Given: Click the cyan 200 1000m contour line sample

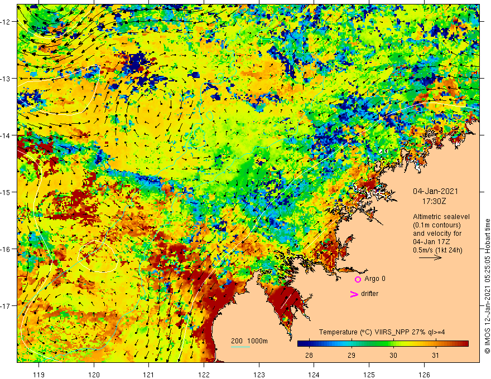Looking at the screenshot, I should pyautogui.click(x=240, y=347).
